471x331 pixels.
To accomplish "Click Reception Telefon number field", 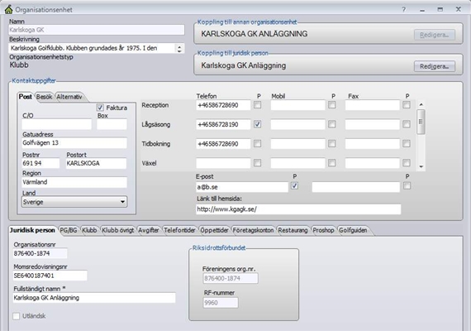I will 223,105.
